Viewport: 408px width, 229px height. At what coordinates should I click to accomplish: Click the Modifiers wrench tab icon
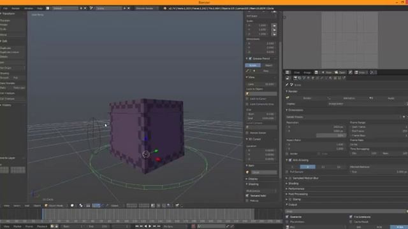coord(322,78)
